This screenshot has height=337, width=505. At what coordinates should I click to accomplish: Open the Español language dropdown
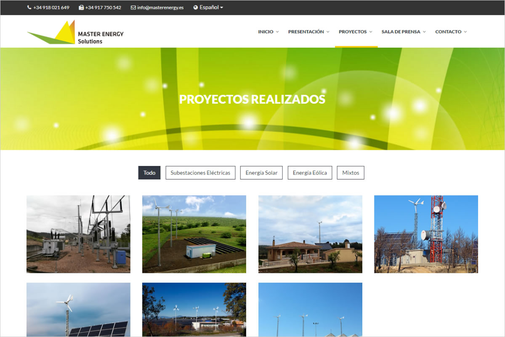tap(208, 8)
